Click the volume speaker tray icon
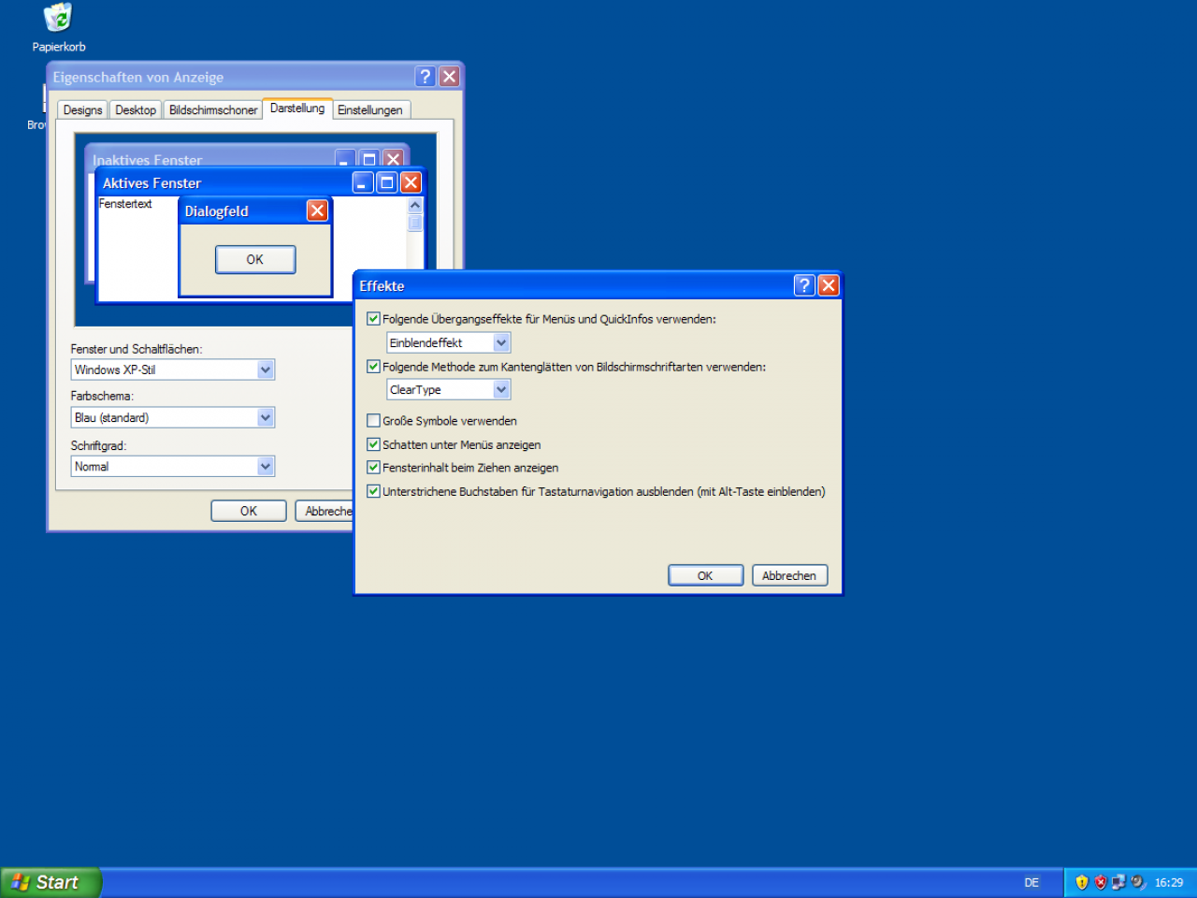This screenshot has height=898, width=1197. pos(1137,882)
